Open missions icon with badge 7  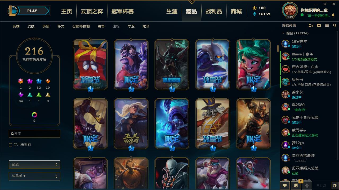click(x=296, y=185)
